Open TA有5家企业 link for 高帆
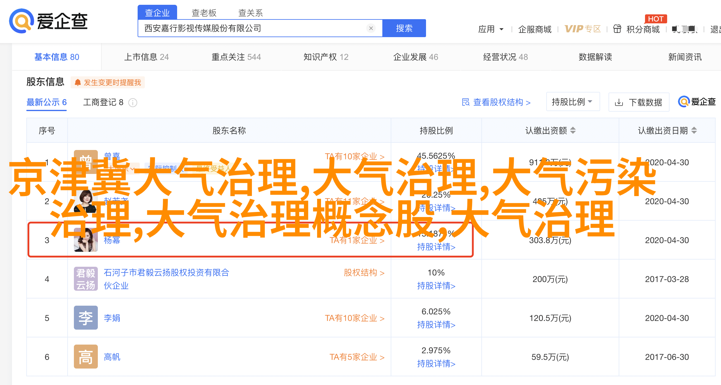 tap(357, 357)
